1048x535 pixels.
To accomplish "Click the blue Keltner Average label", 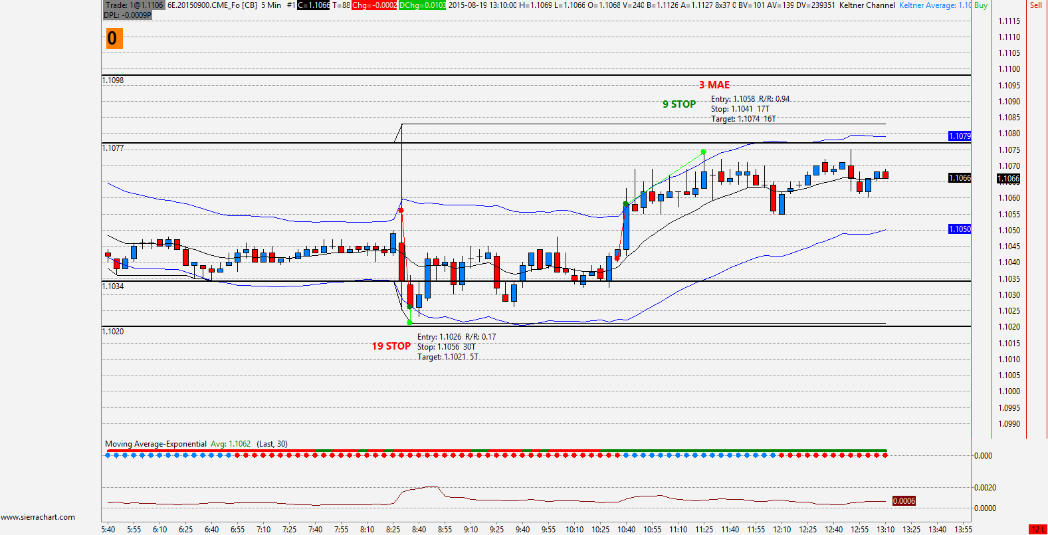I will pos(935,5).
